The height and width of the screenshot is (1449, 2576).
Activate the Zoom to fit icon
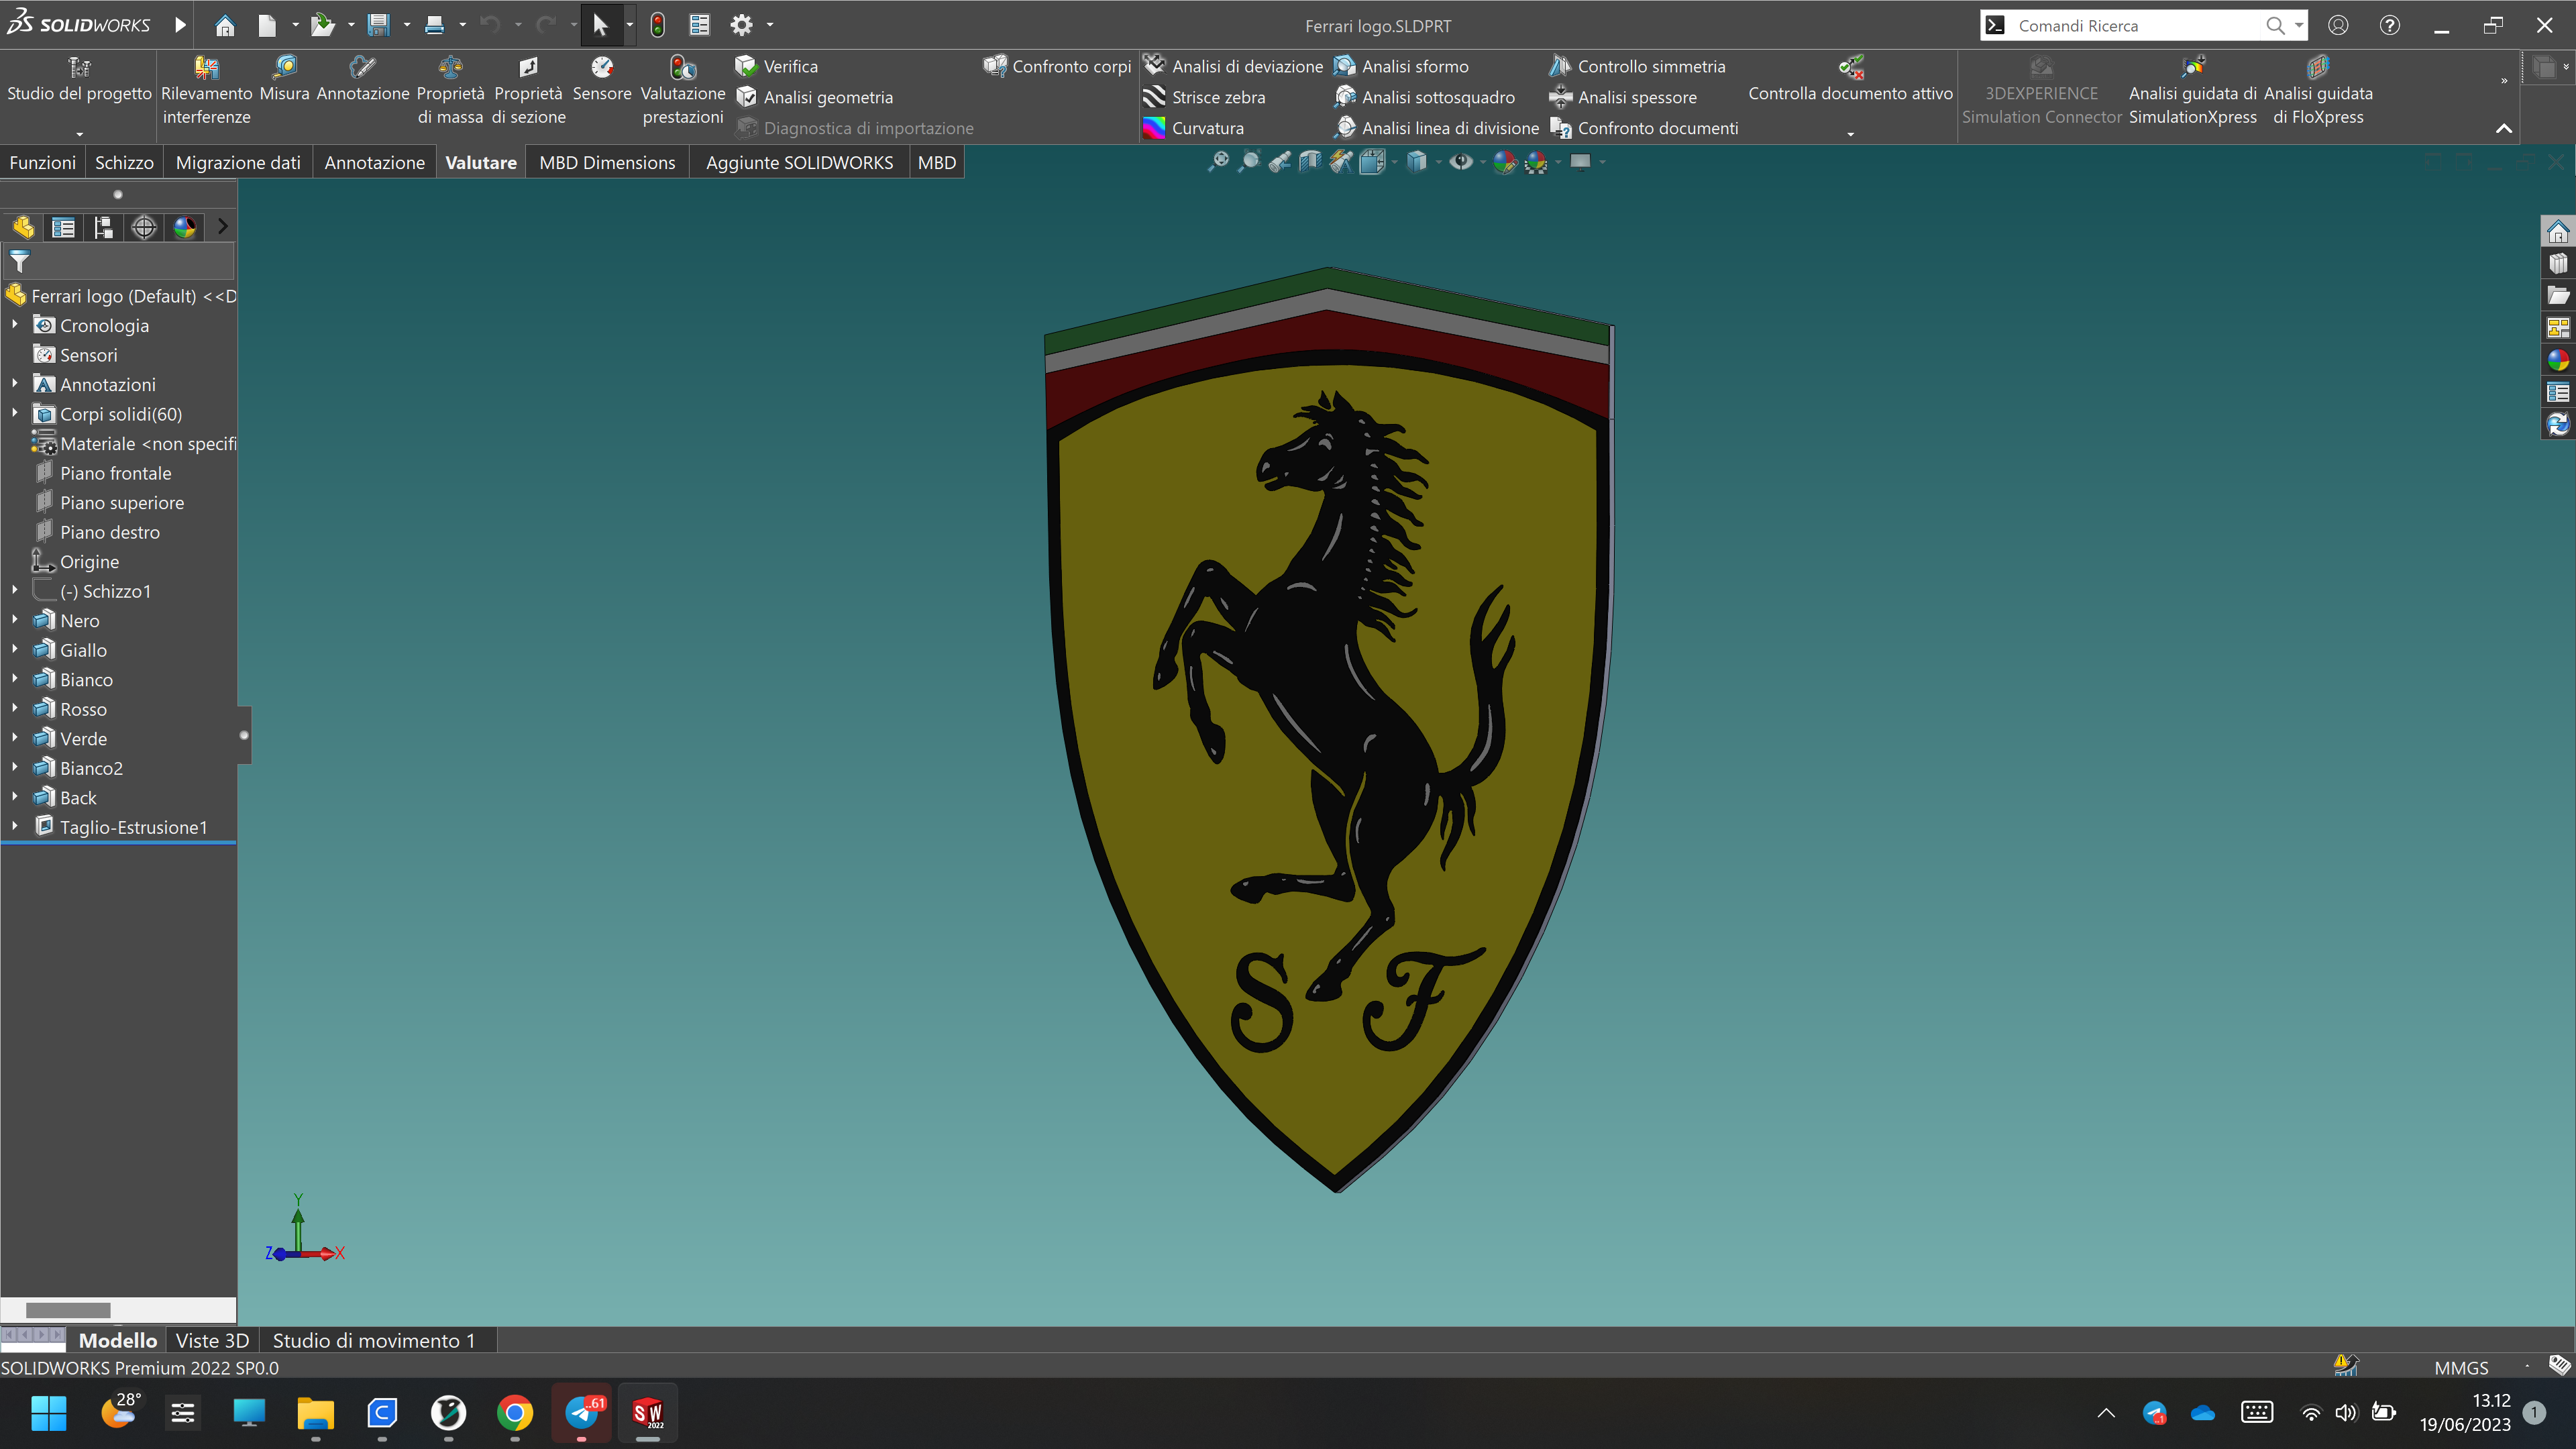1219,161
